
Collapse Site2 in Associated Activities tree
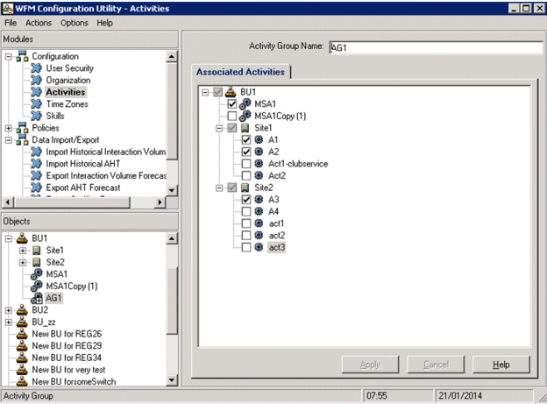[x=219, y=188]
